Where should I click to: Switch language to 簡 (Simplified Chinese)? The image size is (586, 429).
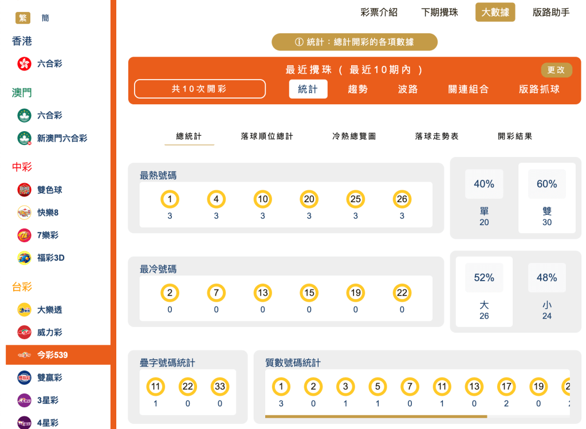(45, 18)
